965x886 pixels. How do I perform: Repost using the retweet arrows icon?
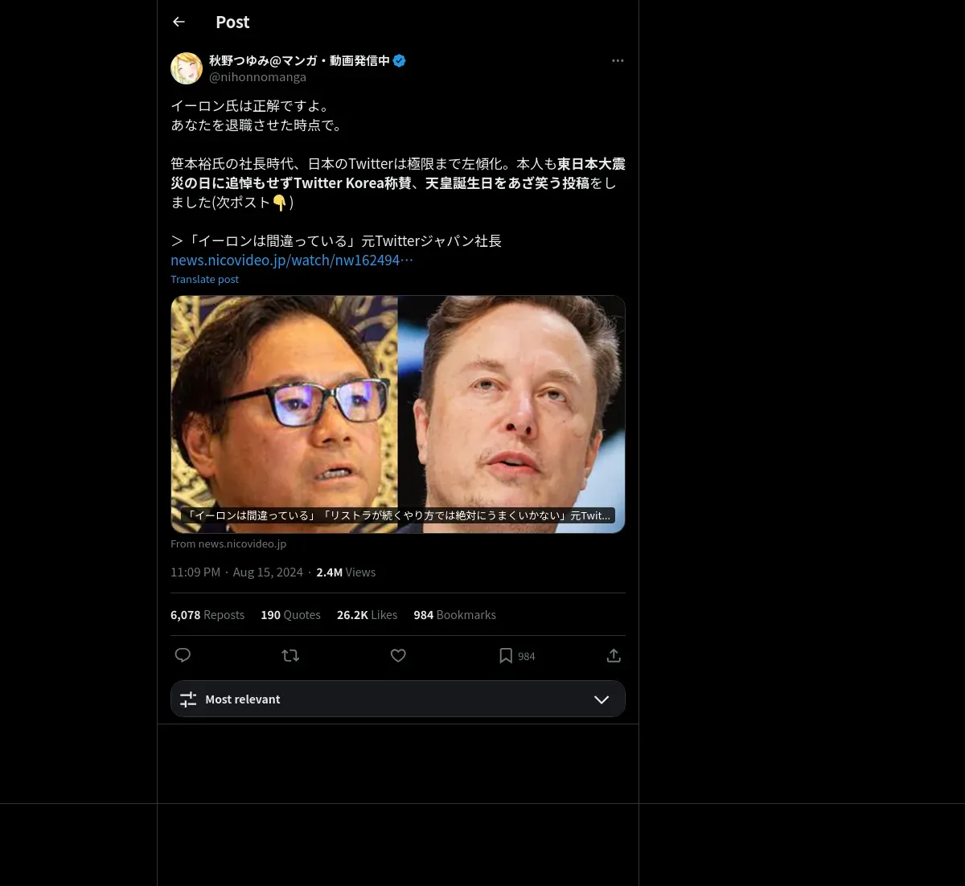pyautogui.click(x=290, y=655)
